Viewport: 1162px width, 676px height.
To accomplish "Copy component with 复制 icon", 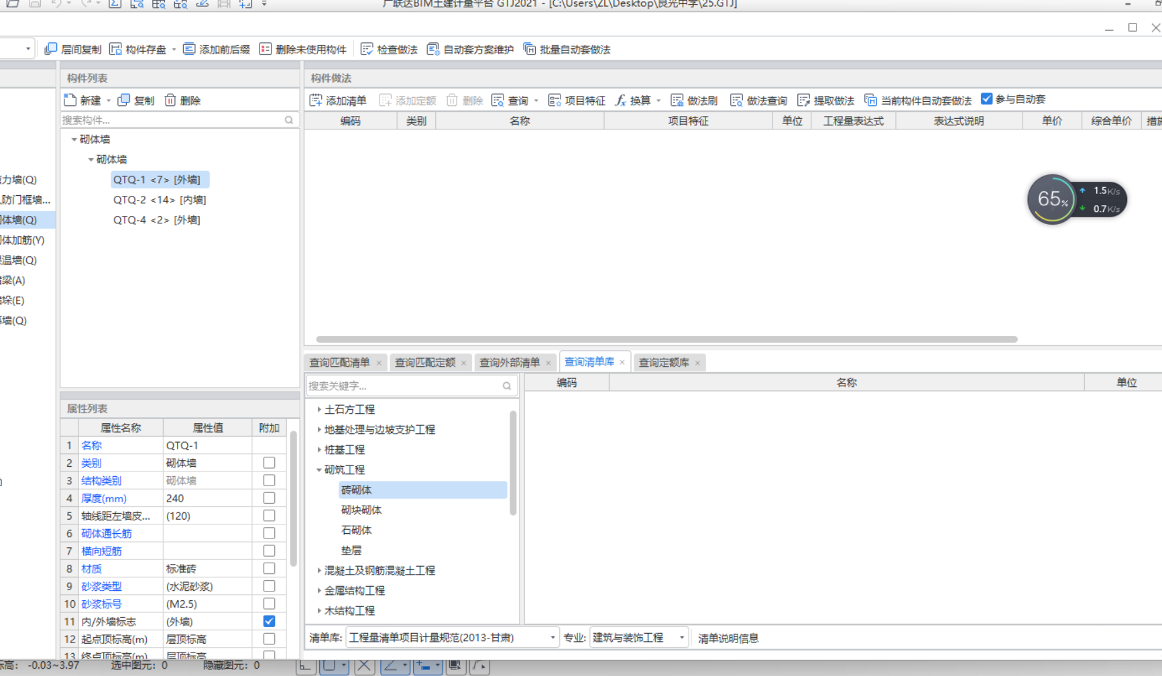I will (x=124, y=100).
